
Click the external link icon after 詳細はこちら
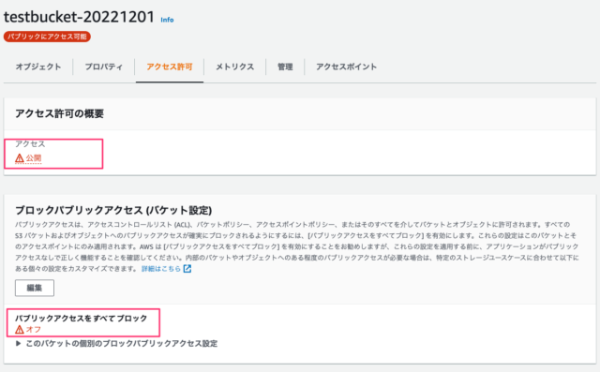(x=187, y=269)
